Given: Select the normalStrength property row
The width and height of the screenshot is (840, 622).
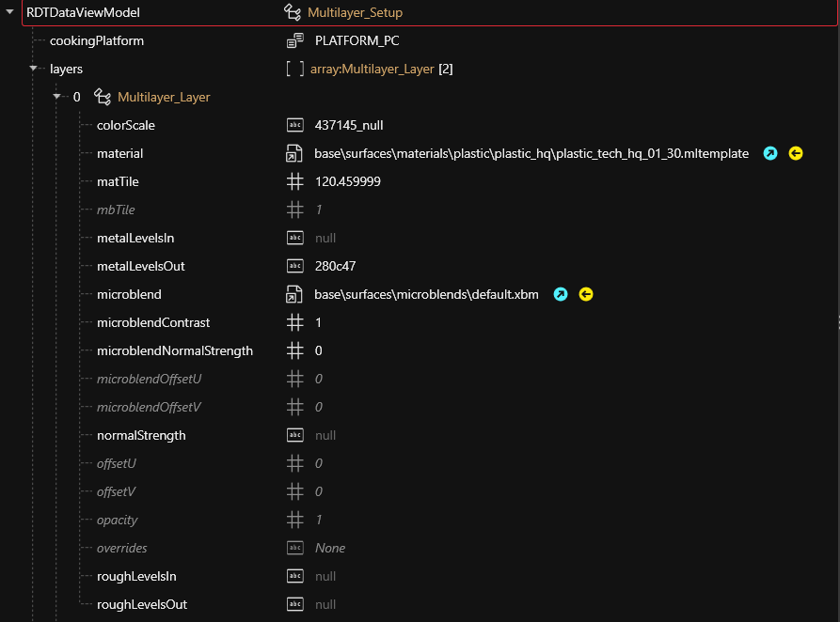Looking at the screenshot, I should (141, 435).
